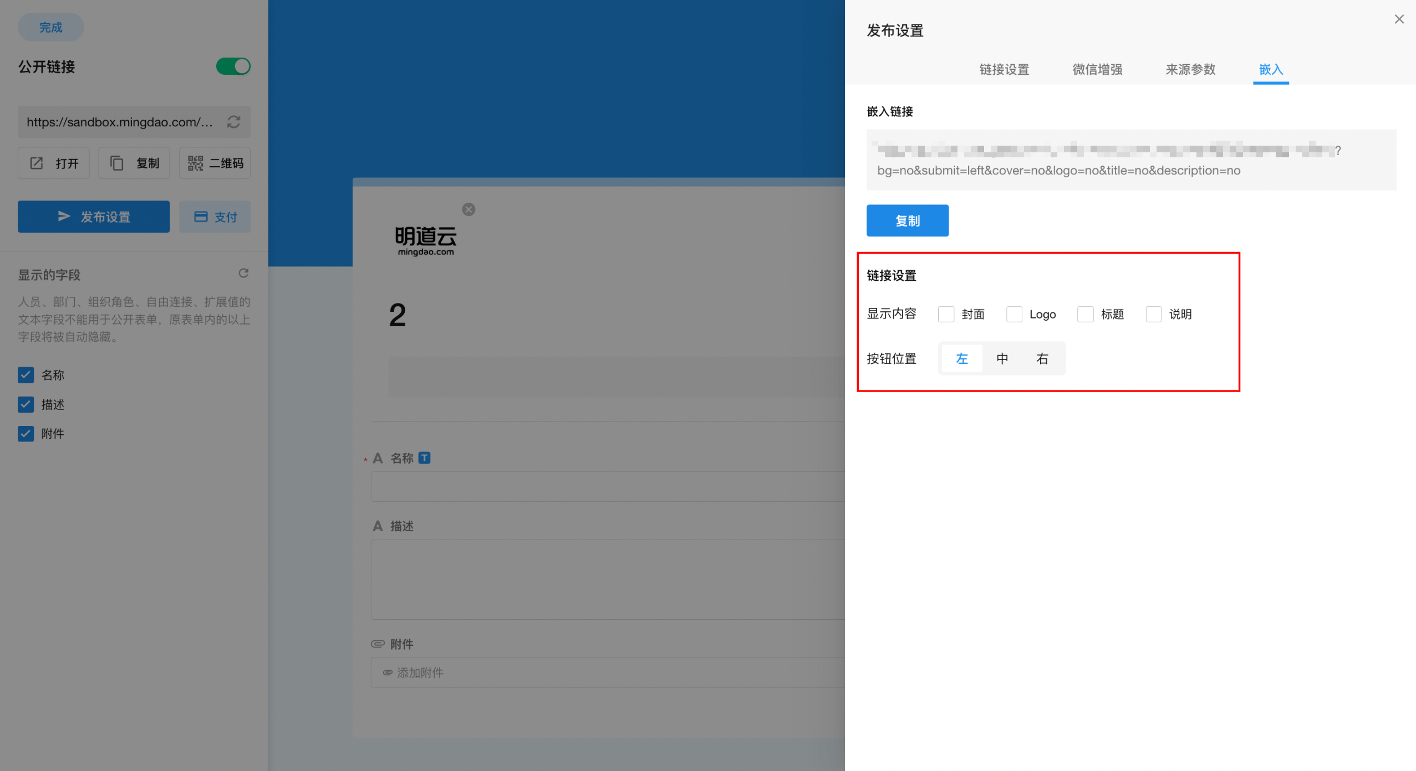The image size is (1416, 771).
Task: Switch to the 来源参数 tab
Action: (1190, 69)
